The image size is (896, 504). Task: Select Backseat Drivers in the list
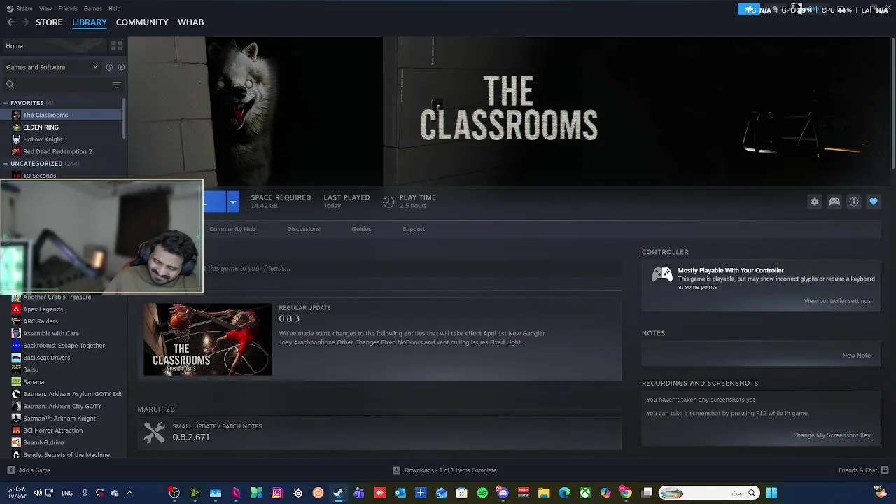pos(62,358)
